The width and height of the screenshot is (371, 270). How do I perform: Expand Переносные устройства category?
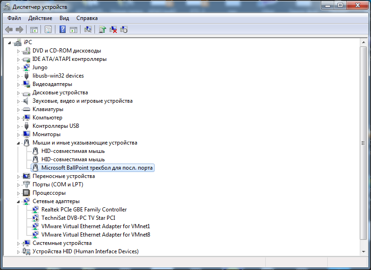pos(18,177)
